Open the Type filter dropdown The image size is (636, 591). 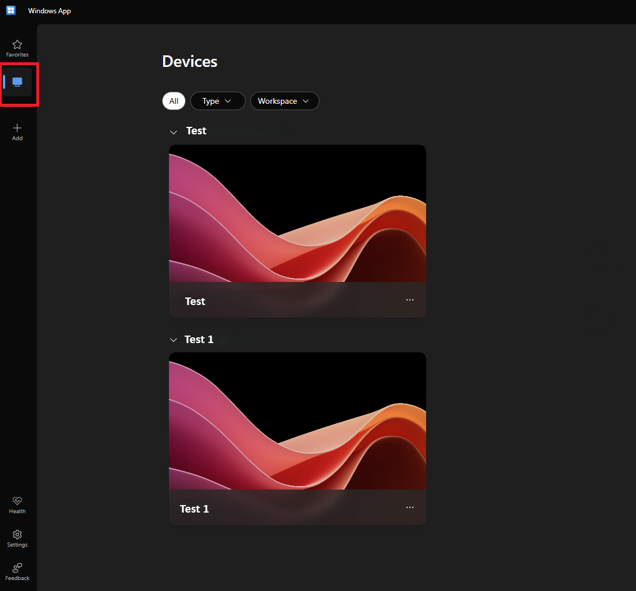tap(217, 101)
